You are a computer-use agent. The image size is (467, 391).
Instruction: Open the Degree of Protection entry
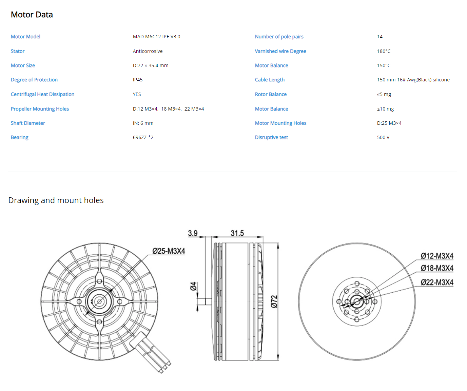[34, 80]
